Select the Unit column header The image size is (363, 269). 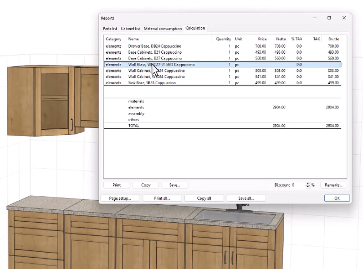(x=239, y=39)
